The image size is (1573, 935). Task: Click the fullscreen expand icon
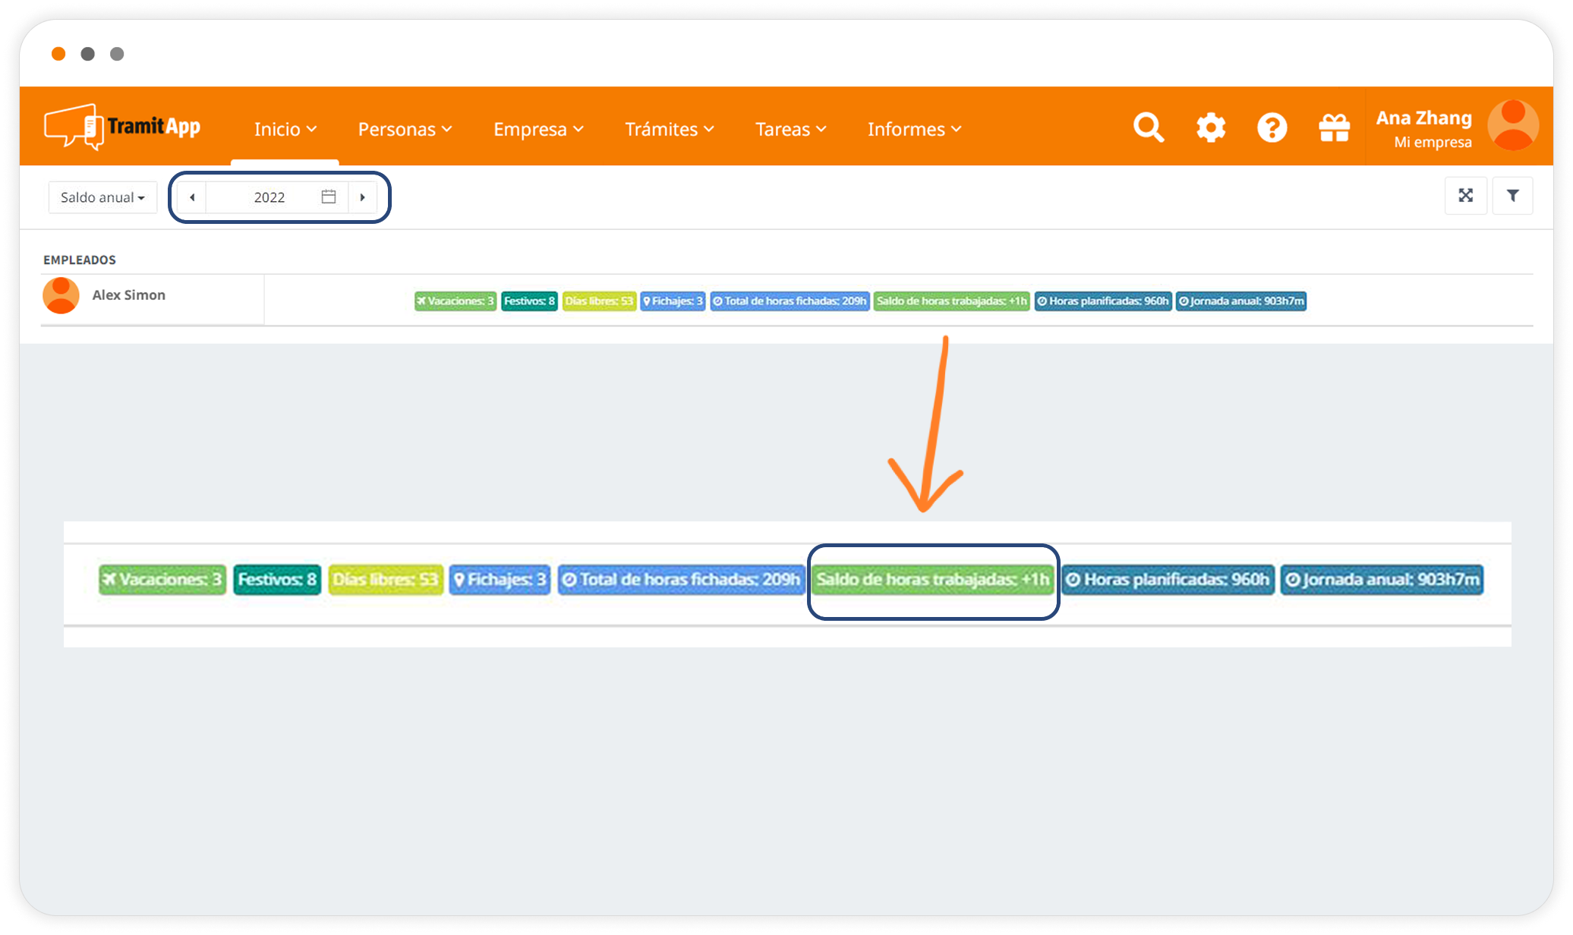pos(1465,196)
